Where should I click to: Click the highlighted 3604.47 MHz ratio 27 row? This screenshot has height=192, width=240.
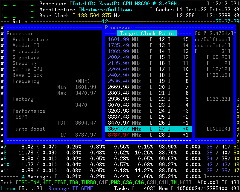tap(148, 129)
